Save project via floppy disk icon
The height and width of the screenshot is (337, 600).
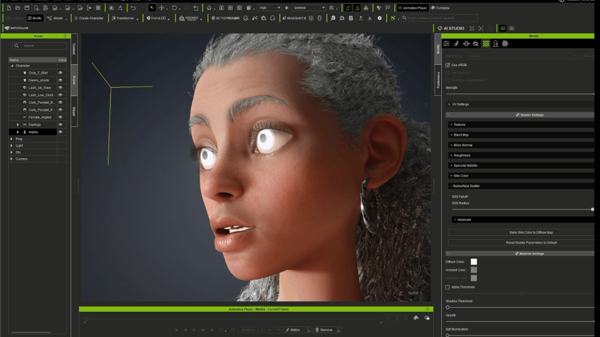pos(27,8)
